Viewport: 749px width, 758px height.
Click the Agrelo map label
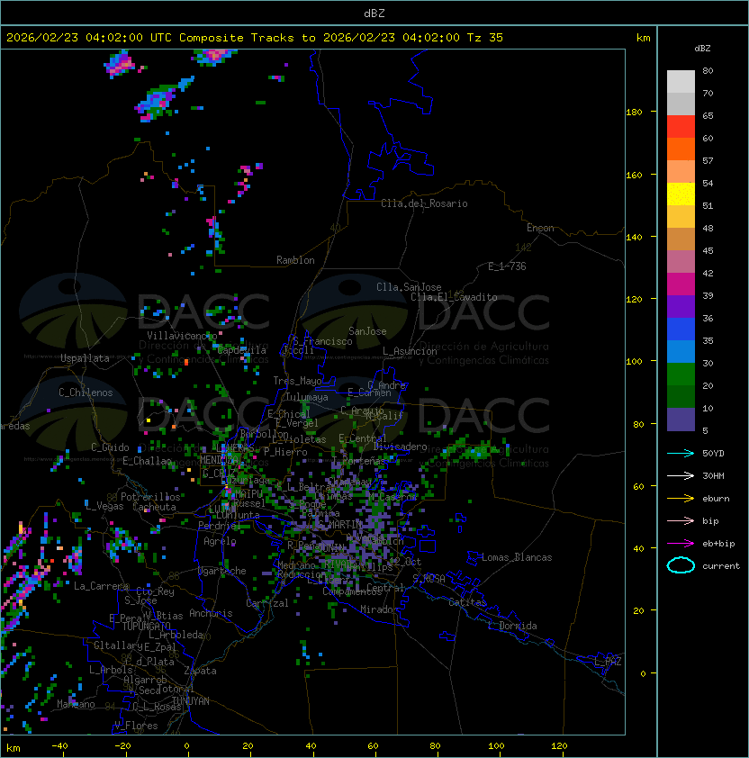point(220,541)
